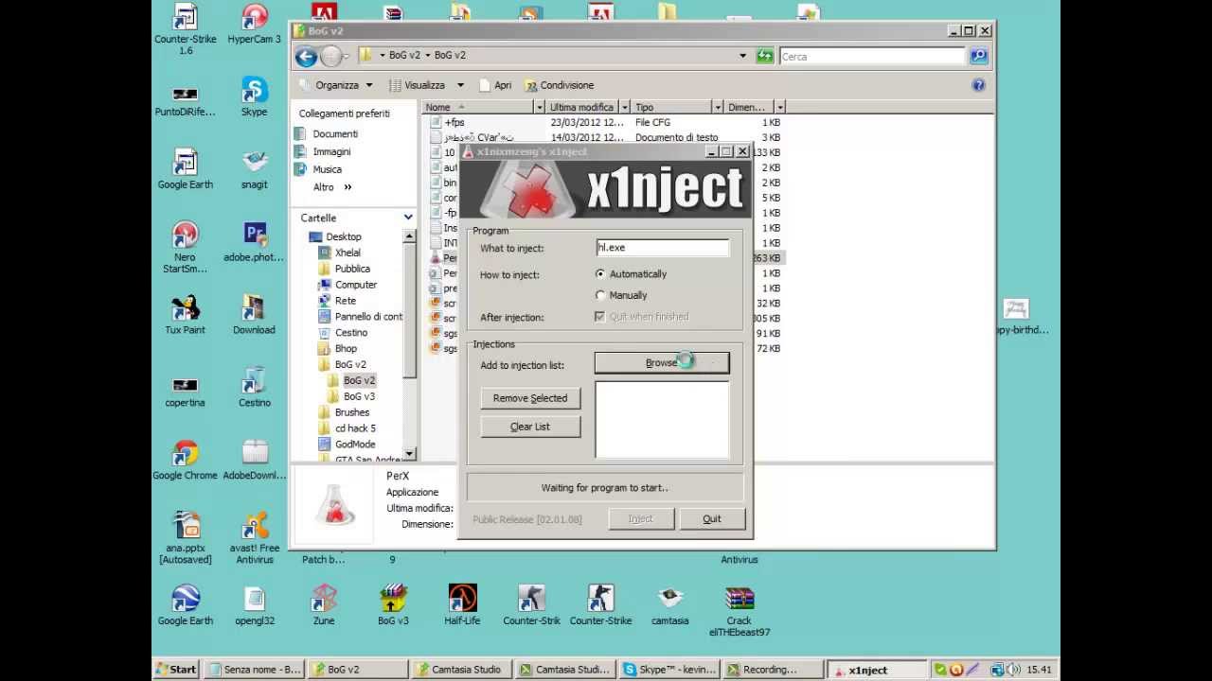Click Apri toolbar item

495,85
